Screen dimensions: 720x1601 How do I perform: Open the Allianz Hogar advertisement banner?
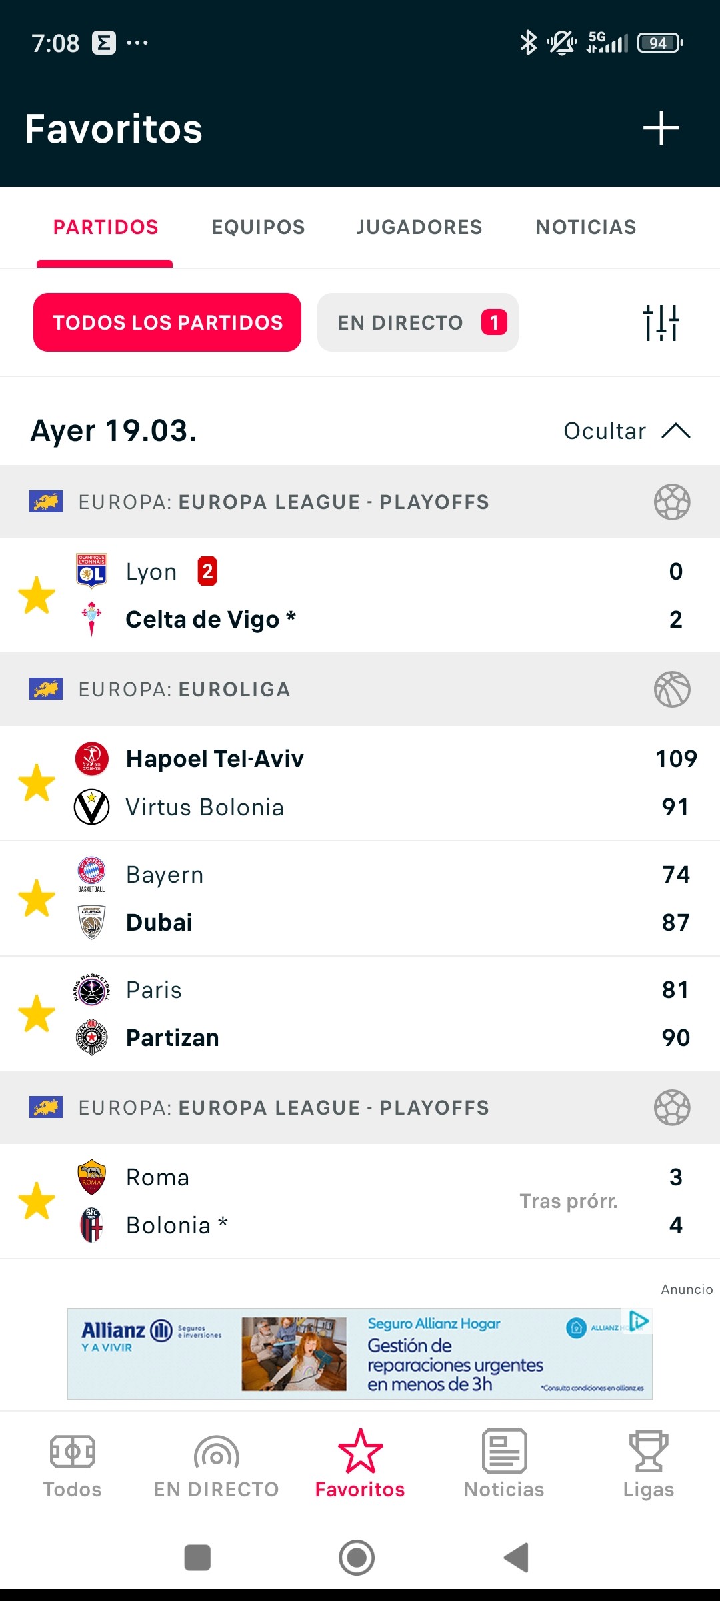(360, 1354)
